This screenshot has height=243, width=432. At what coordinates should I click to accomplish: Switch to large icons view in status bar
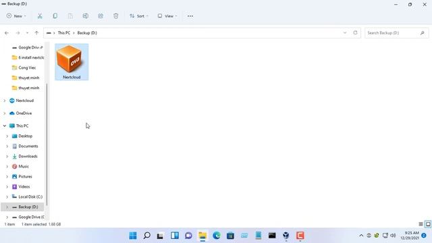click(x=427, y=224)
